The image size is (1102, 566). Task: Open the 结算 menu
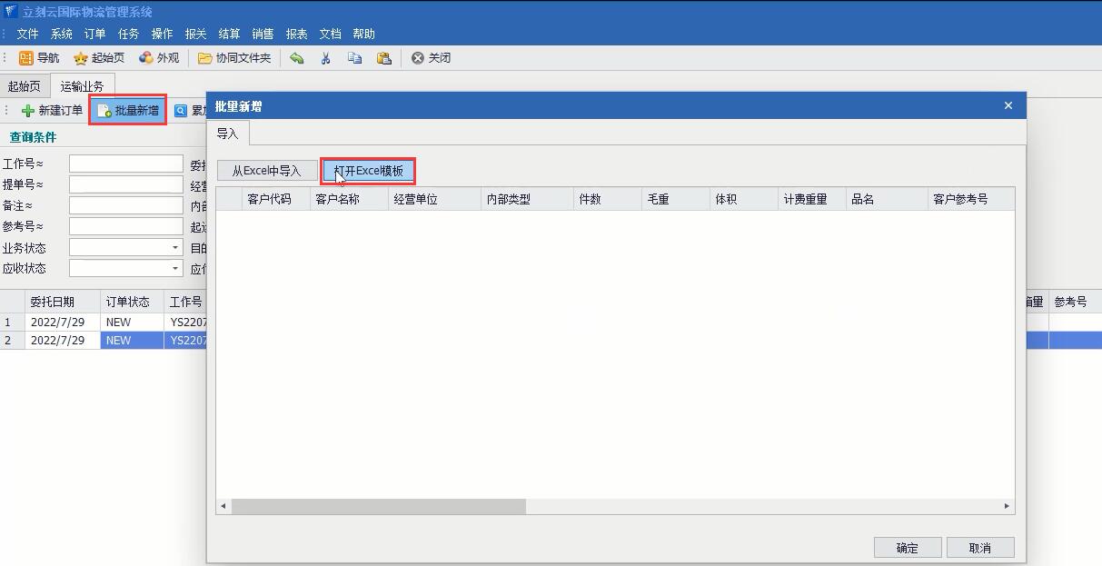[x=229, y=34]
